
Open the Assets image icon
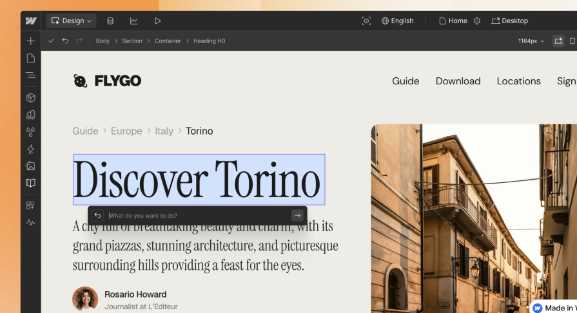tap(31, 166)
